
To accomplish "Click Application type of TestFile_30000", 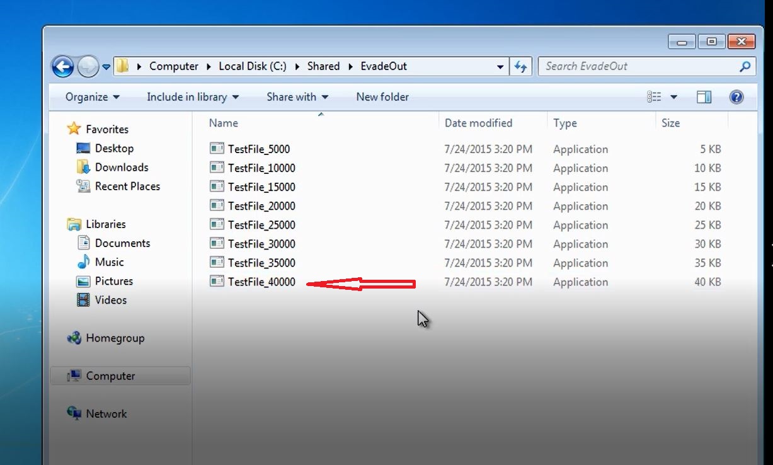I will [x=580, y=244].
